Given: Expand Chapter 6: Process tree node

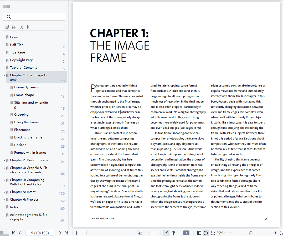Looking at the screenshot, I should pos(4,200).
